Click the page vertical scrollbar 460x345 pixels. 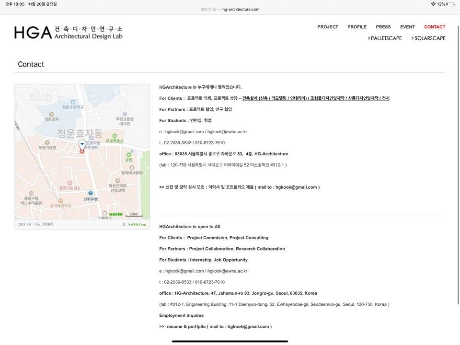(458, 165)
